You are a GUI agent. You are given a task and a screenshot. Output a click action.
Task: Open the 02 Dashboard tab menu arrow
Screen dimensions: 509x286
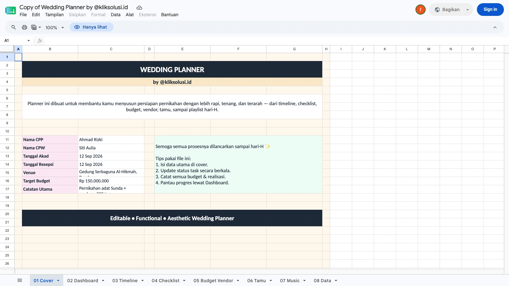tap(103, 281)
